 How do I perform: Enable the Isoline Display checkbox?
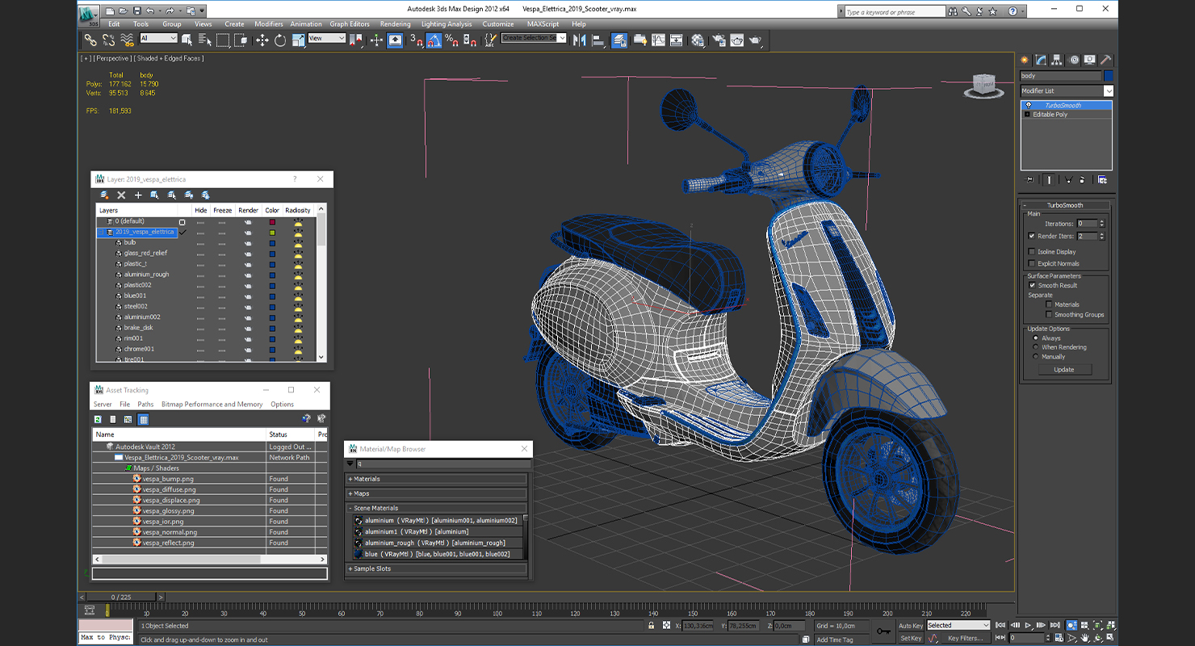(x=1032, y=252)
